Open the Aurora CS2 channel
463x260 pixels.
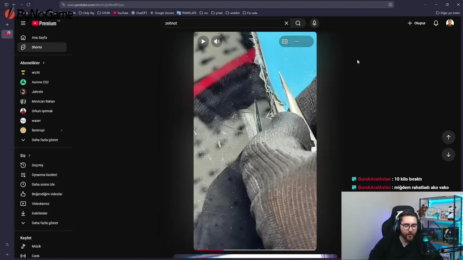[42, 82]
